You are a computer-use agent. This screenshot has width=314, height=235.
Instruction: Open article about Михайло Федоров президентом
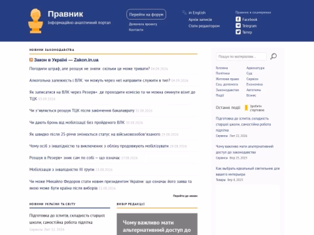(111, 185)
